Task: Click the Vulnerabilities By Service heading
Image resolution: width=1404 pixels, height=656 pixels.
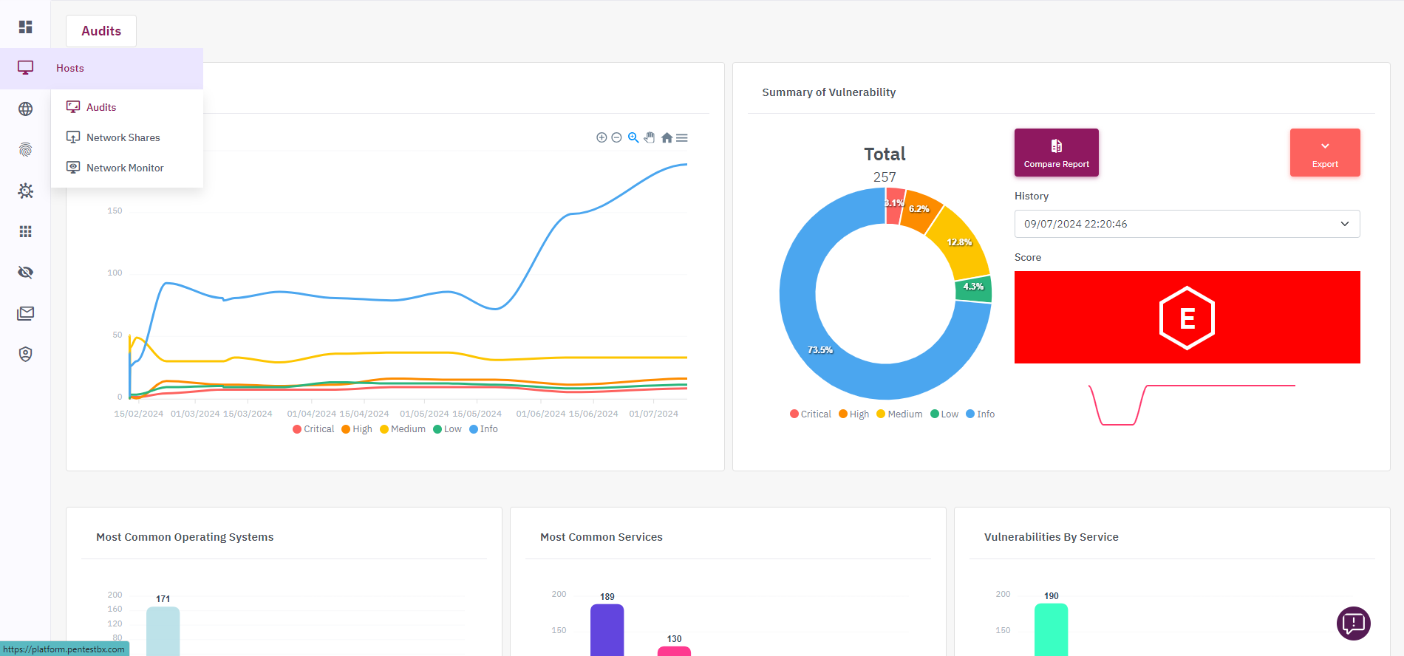Action: point(1051,537)
